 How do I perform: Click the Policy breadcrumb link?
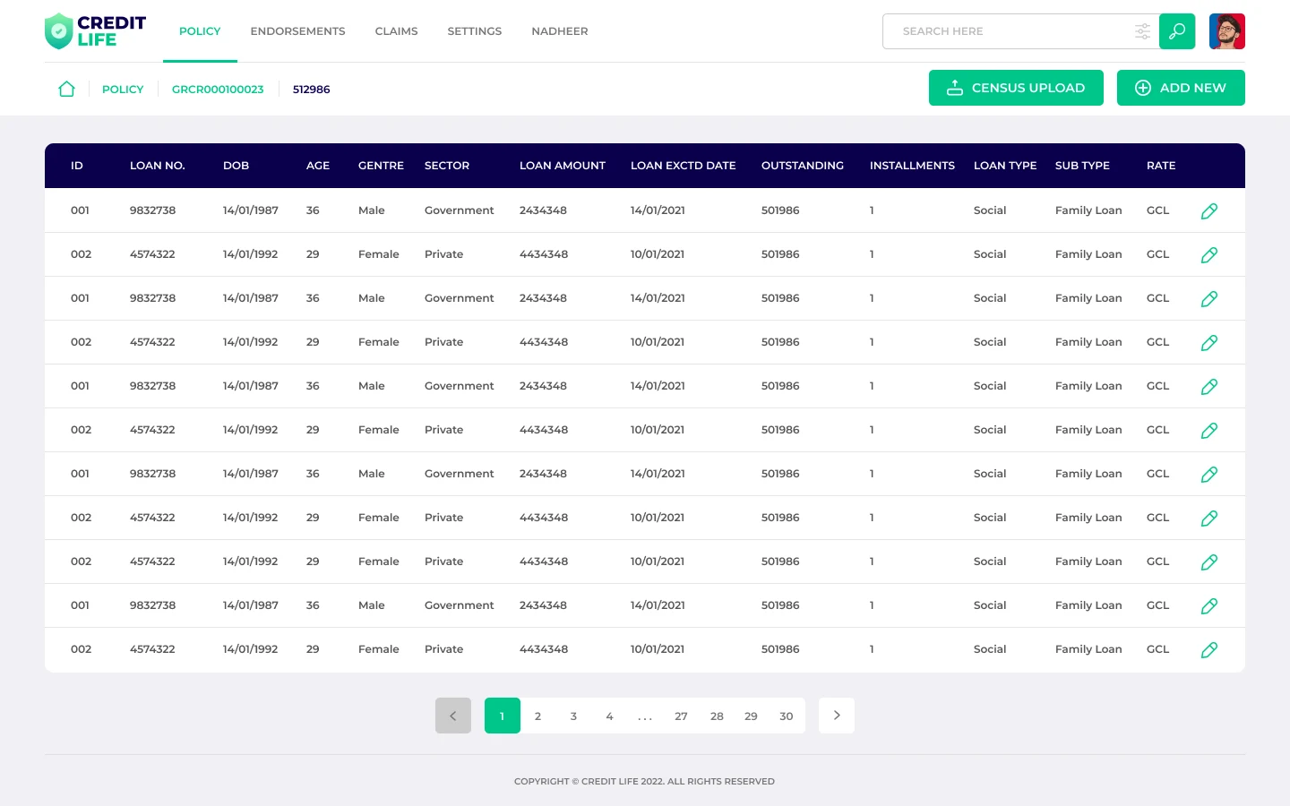coord(123,90)
